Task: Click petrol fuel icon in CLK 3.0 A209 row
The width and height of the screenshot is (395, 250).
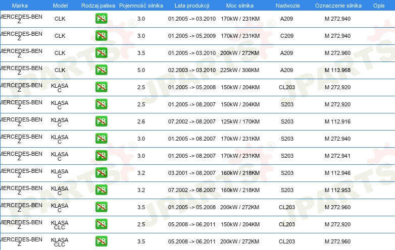Action: point(101,19)
